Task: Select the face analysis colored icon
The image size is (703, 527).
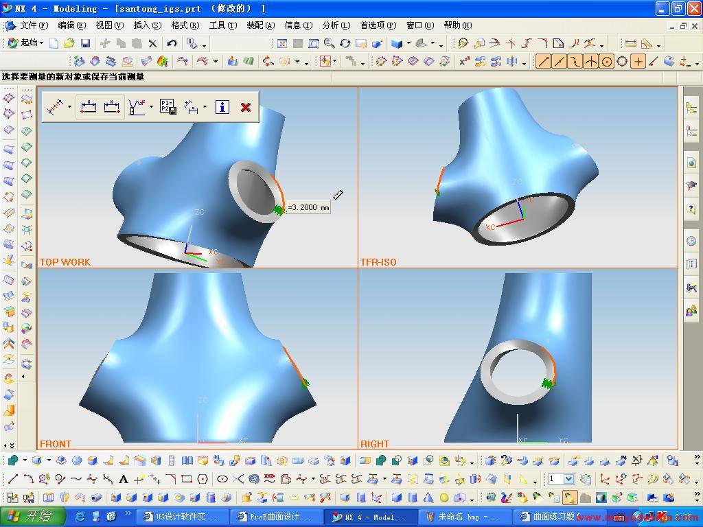Action: [162, 61]
